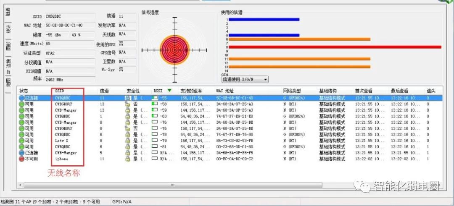Viewport: 454px width, 206px height.
Task: Click the horizontal scrollbar under the network list
Action: click(x=173, y=185)
